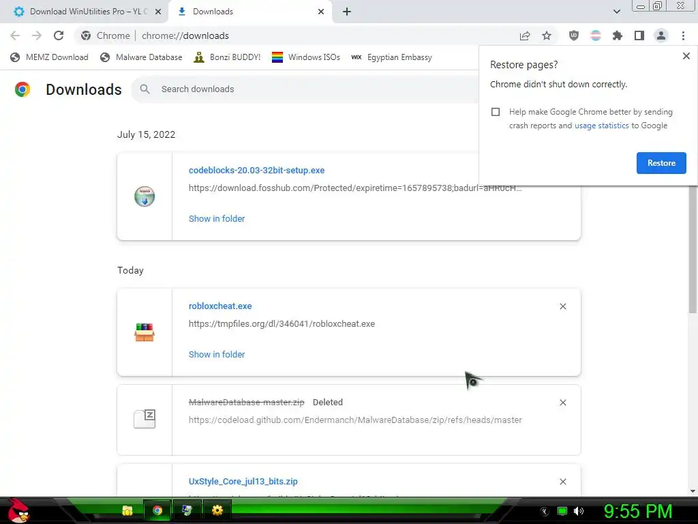Click the blue Restore button
The image size is (698, 524).
click(661, 163)
